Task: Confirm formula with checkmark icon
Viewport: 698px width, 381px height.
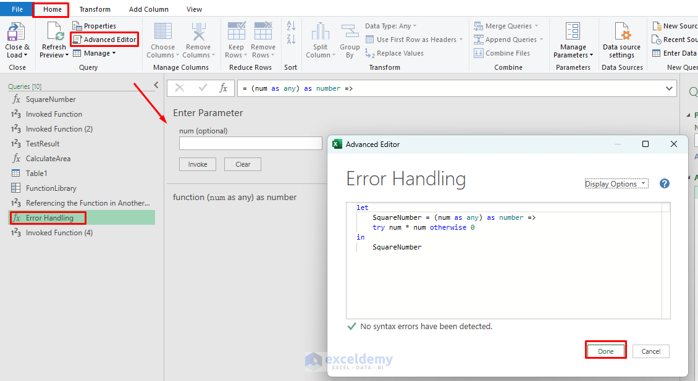Action: tap(203, 88)
